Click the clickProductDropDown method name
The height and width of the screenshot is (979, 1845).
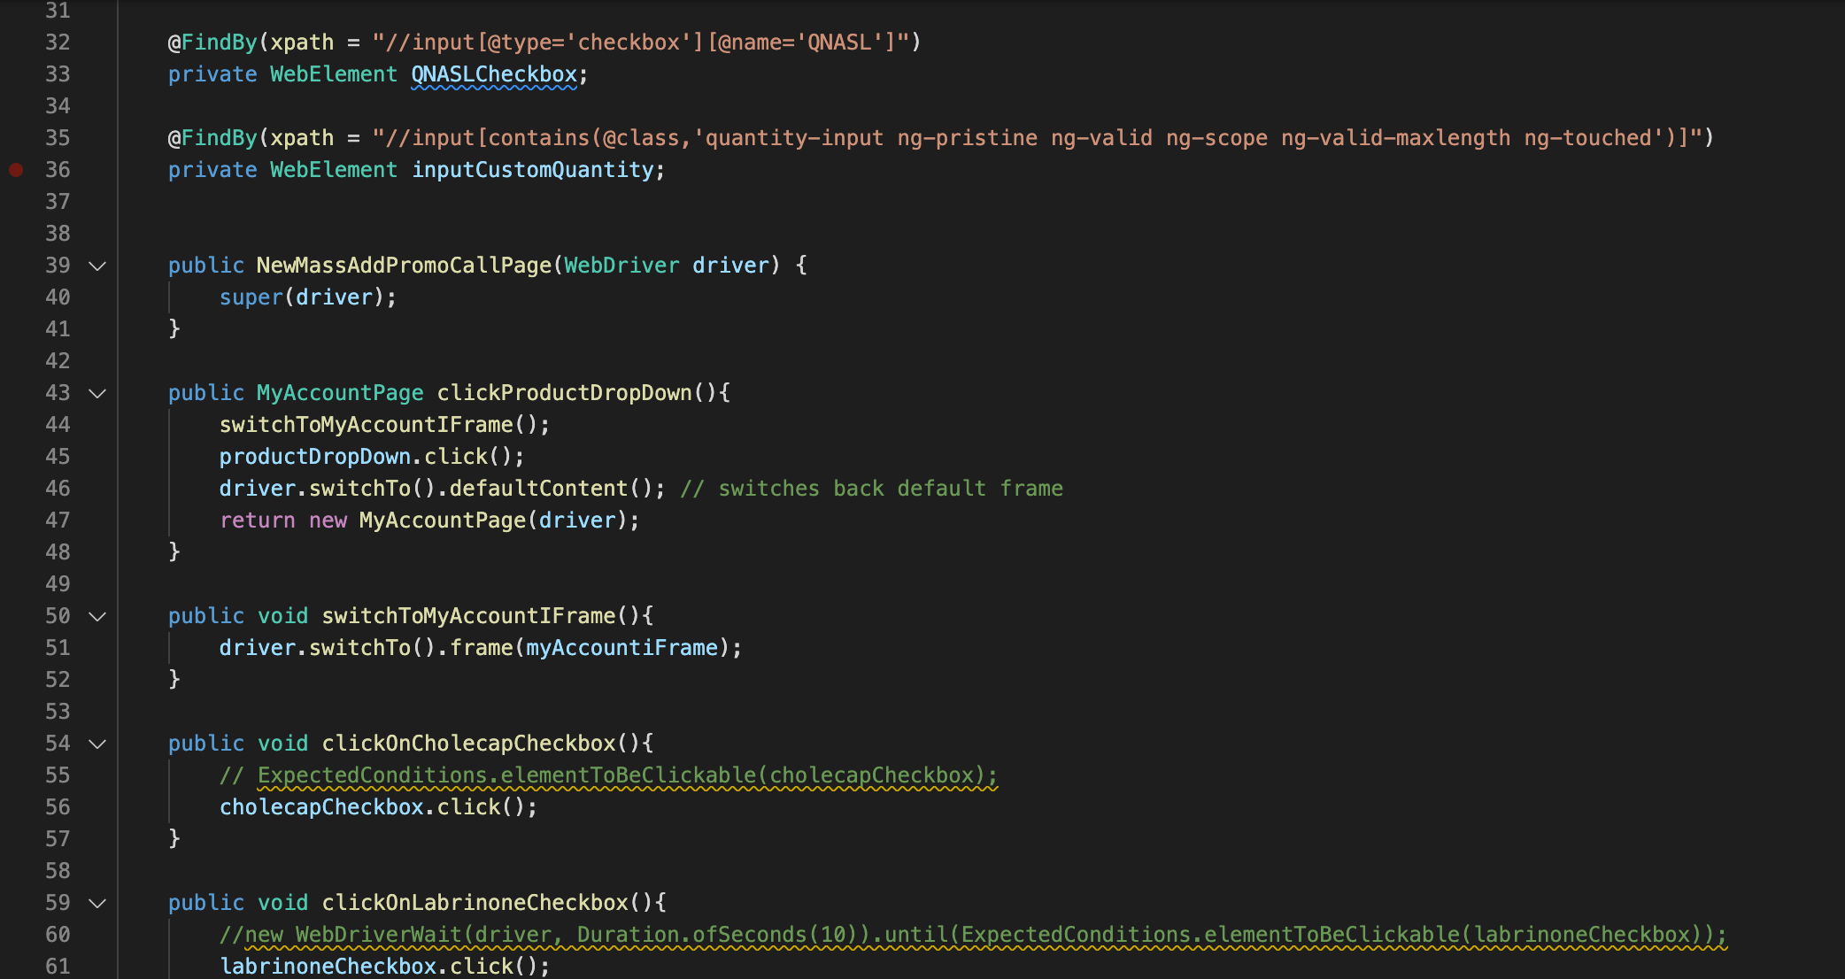tap(564, 393)
